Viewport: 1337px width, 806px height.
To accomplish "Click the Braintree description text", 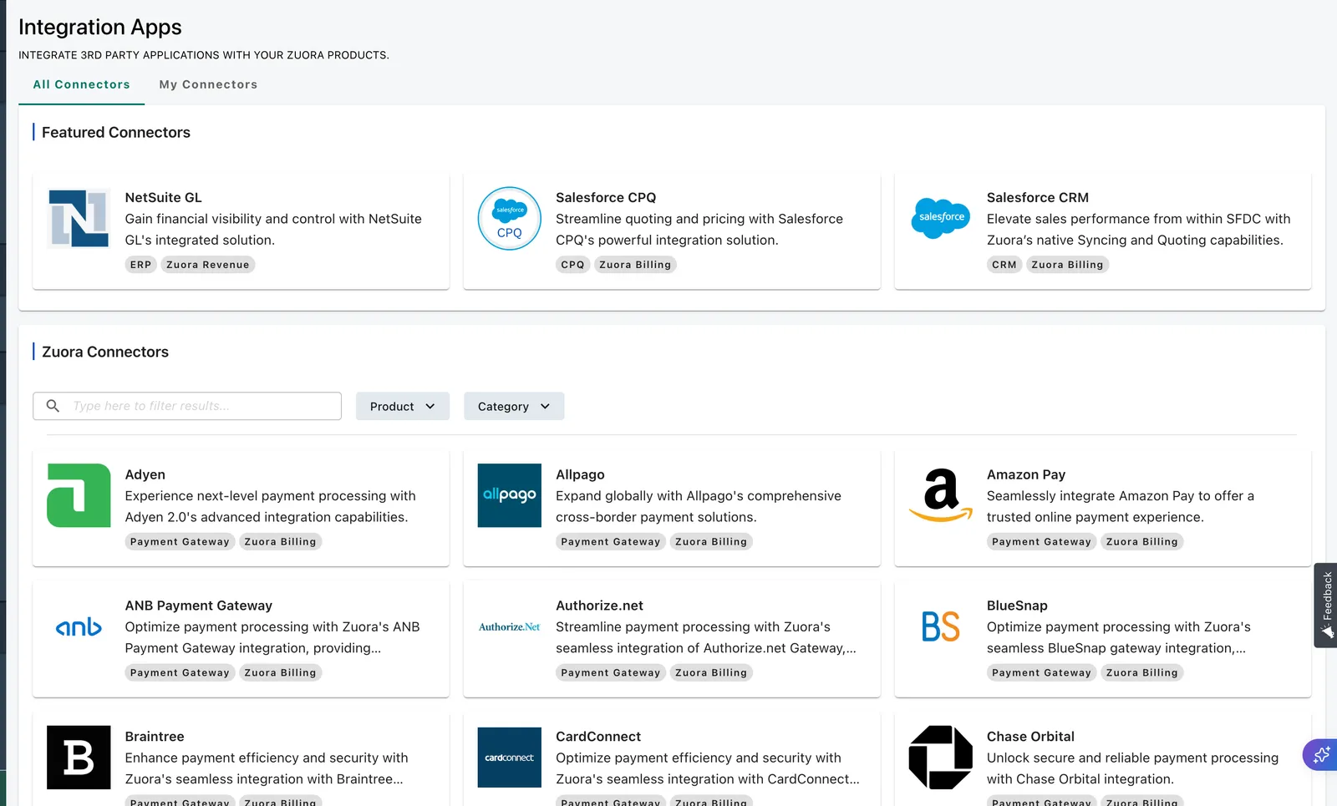I will coord(267,768).
